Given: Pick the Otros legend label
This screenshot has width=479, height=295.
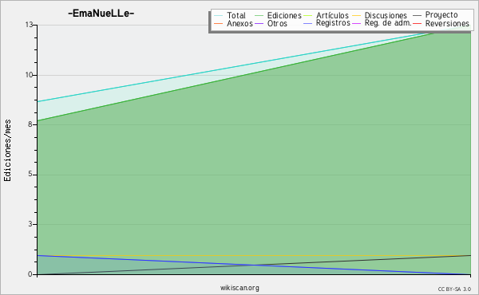Looking at the screenshot, I should point(277,23).
